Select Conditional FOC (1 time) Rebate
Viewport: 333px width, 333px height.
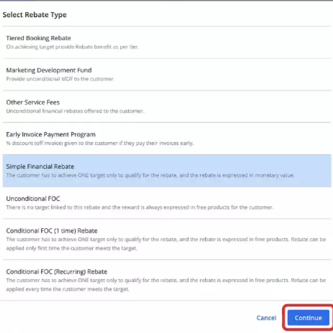click(x=52, y=230)
